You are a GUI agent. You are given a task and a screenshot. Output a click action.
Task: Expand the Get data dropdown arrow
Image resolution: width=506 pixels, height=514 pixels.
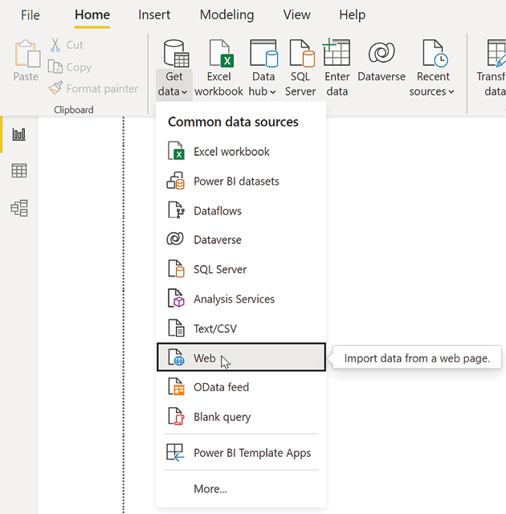(185, 92)
